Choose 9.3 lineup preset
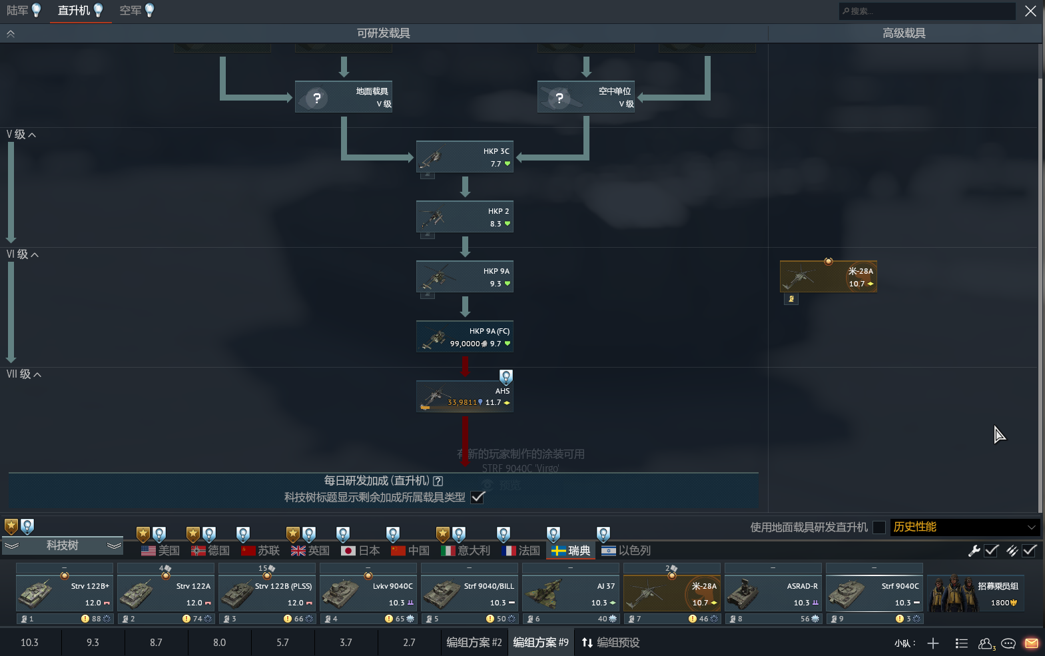1045x656 pixels. (93, 643)
